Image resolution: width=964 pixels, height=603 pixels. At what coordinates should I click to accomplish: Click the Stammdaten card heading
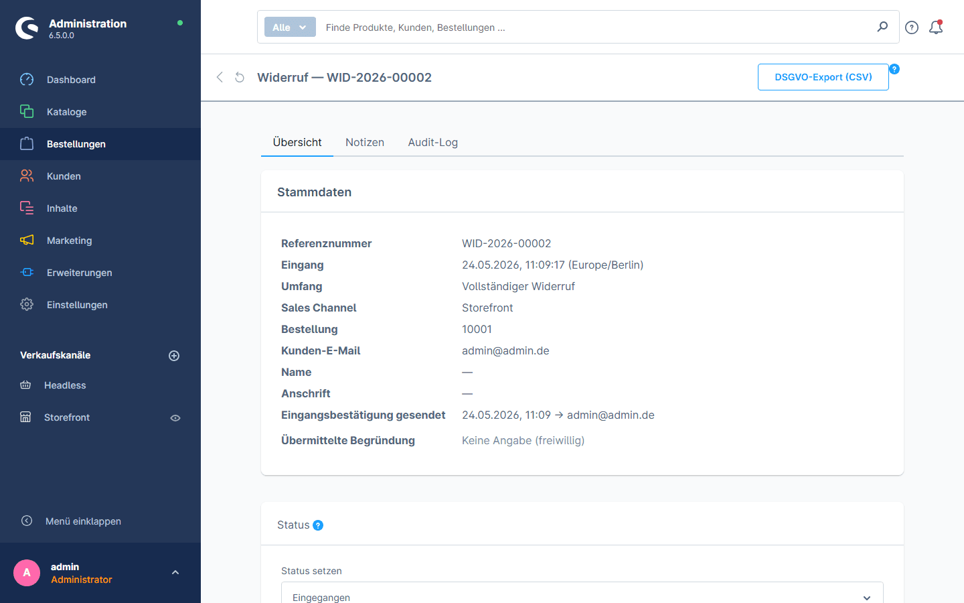click(x=314, y=192)
